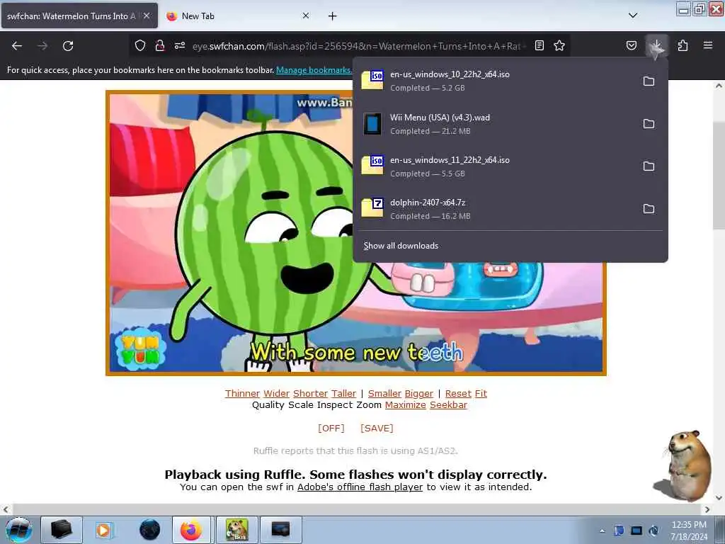The width and height of the screenshot is (725, 544).
Task: Show Windows 10 ISO in folder
Action: 649,81
